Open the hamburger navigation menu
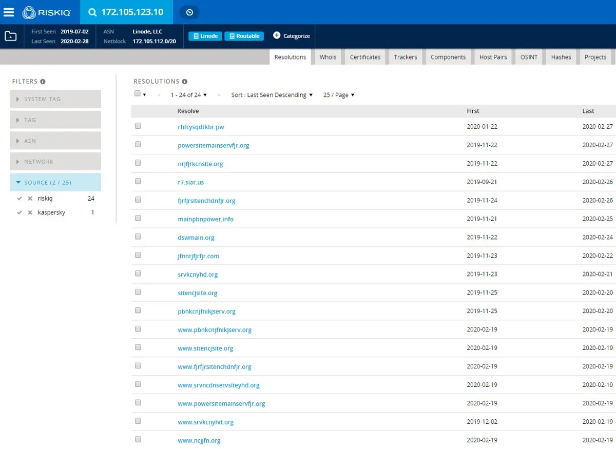This screenshot has height=449, width=616. coord(8,12)
